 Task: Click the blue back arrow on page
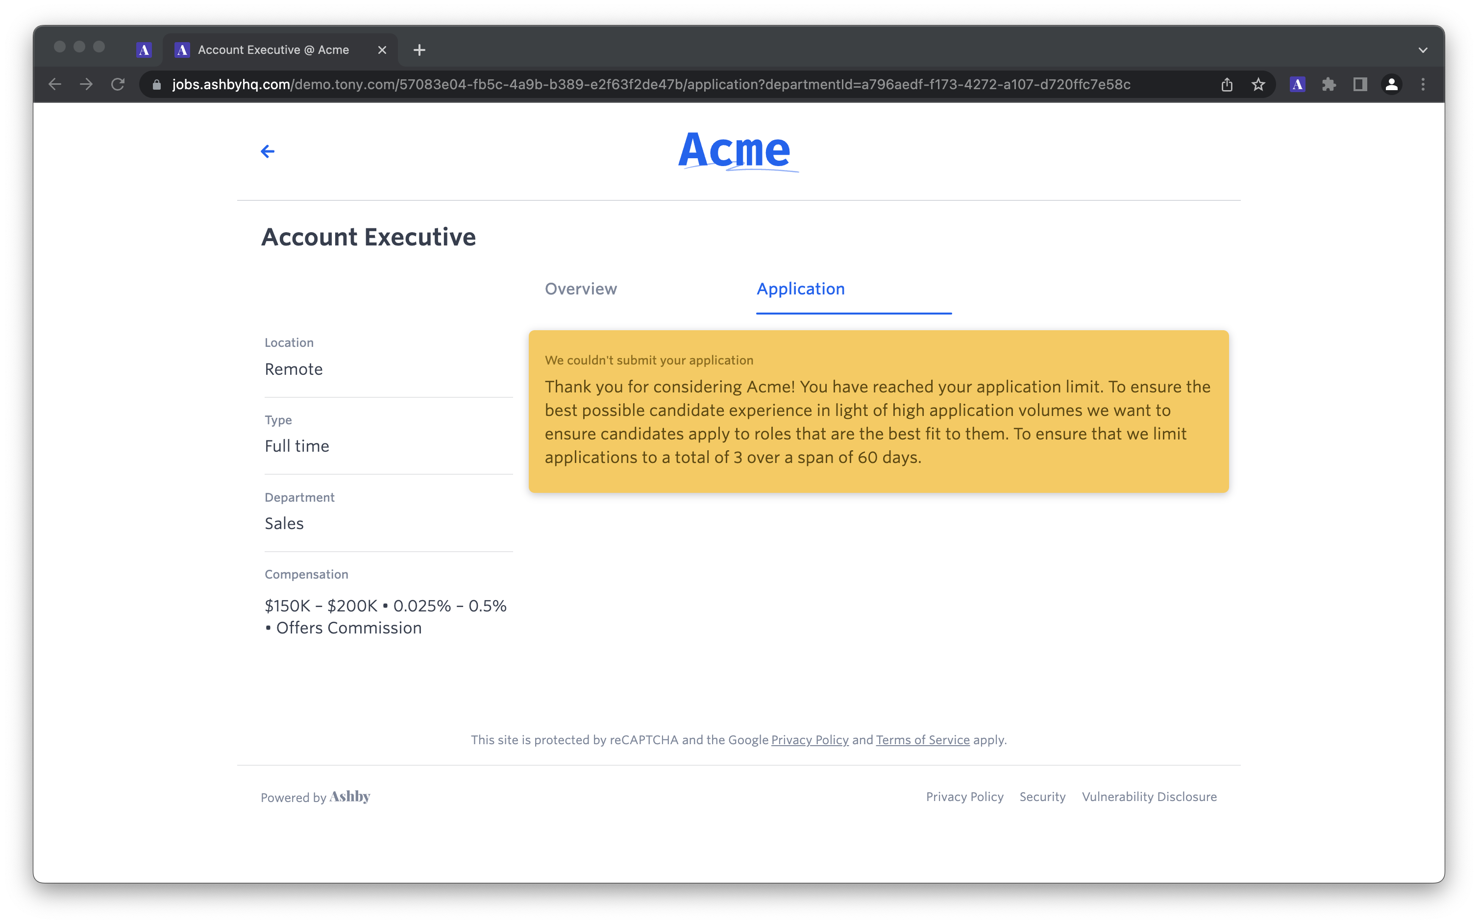point(267,151)
